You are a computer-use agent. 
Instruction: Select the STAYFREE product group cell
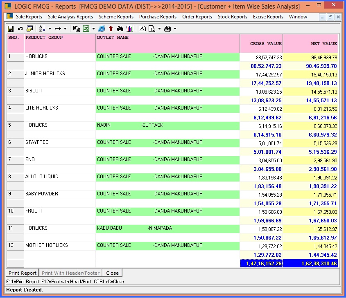pyautogui.click(x=60, y=143)
